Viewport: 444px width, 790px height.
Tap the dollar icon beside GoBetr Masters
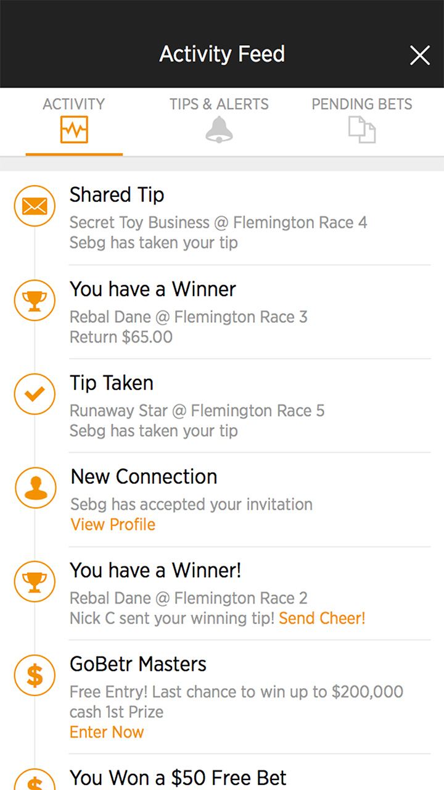click(35, 676)
